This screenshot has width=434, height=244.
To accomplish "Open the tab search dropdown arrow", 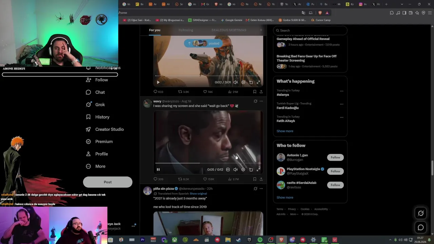I will click(x=402, y=4).
